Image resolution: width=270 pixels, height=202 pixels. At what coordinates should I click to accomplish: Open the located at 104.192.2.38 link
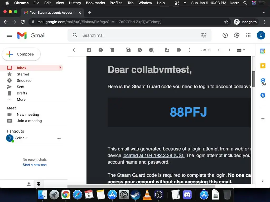tap(153, 155)
